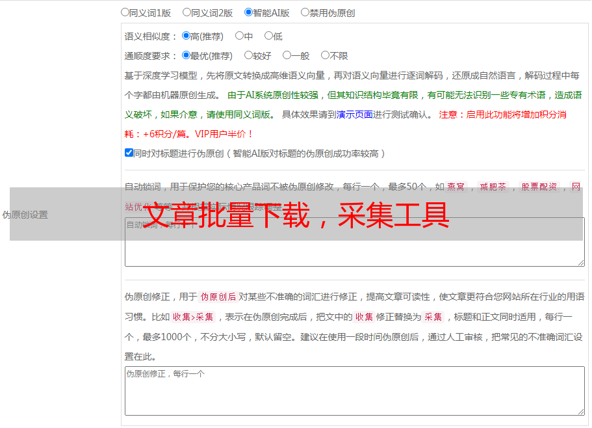This screenshot has width=592, height=428.
Task: Grab resize handle of 伪原创修正 textarea
Action: (x=581, y=412)
